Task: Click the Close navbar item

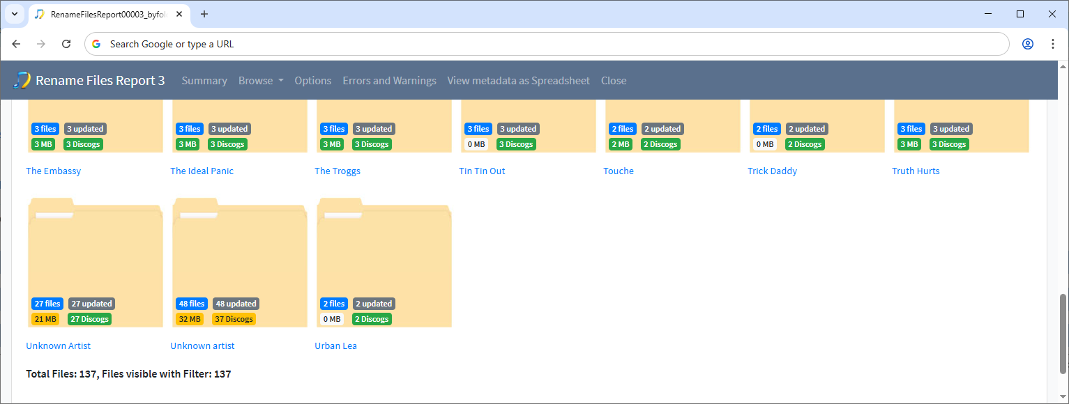Action: pyautogui.click(x=614, y=81)
